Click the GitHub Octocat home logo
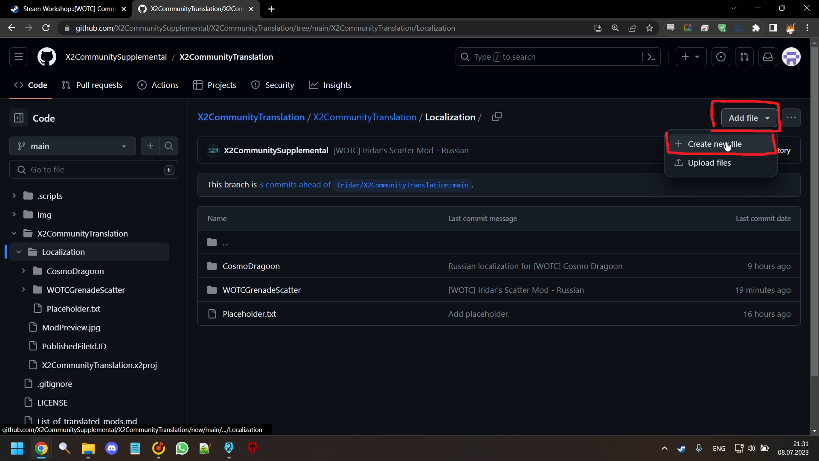The height and width of the screenshot is (461, 819). 47,57
